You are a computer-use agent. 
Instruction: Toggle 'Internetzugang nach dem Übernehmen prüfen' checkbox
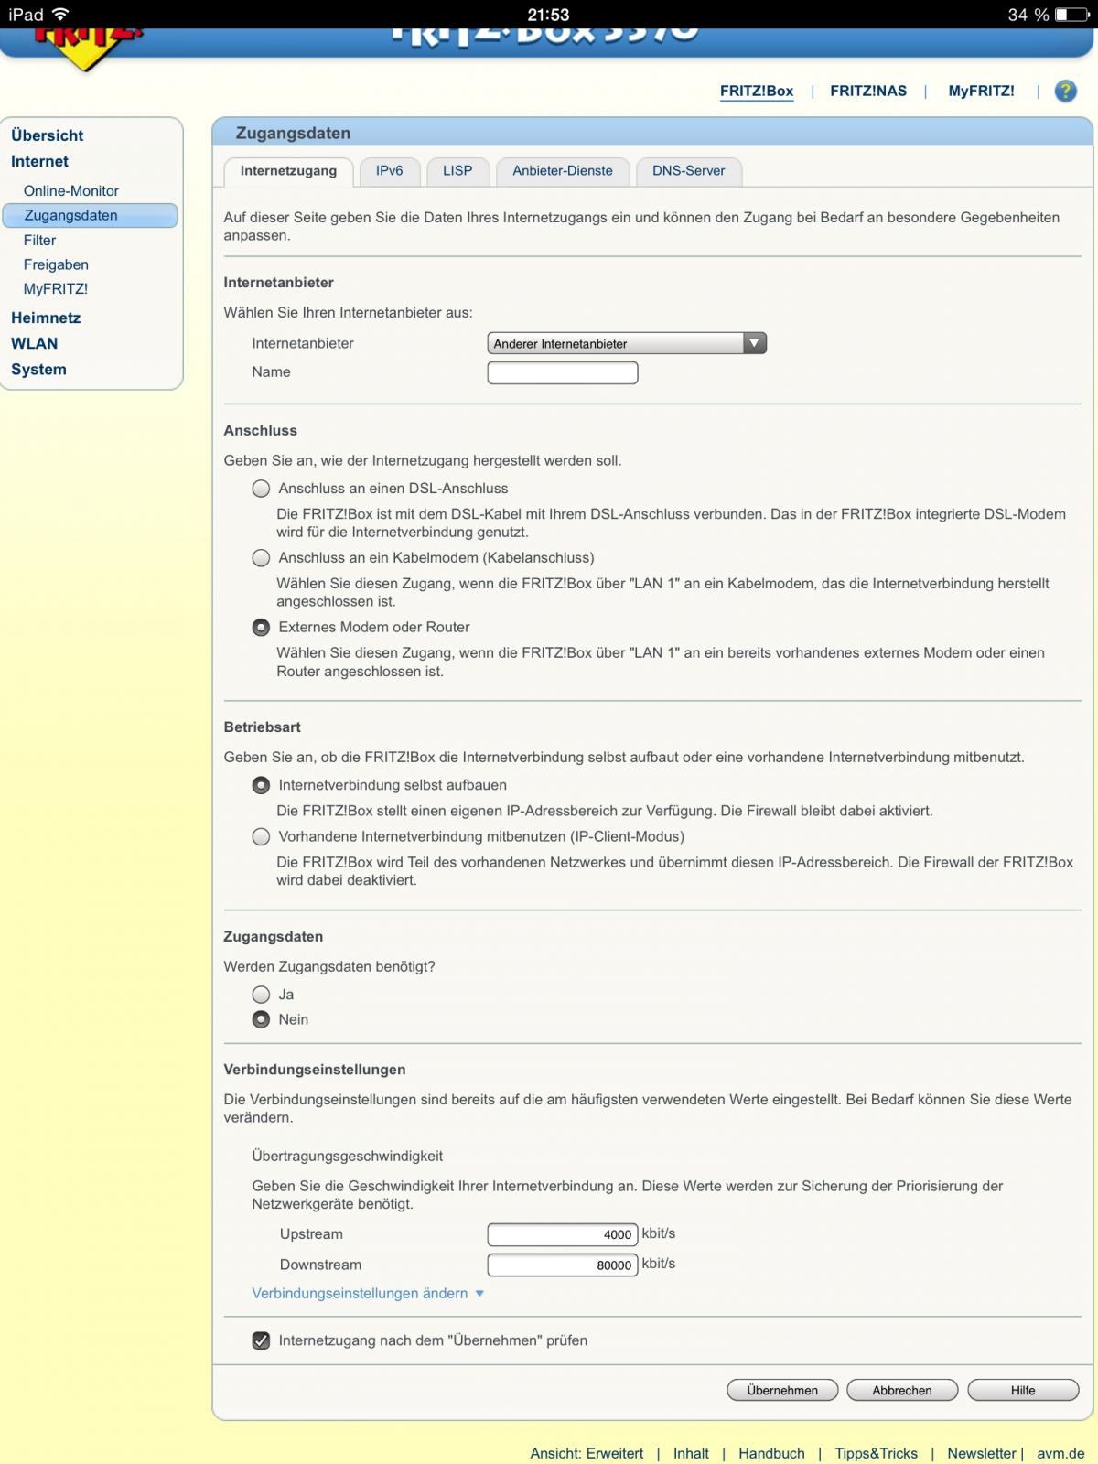[x=261, y=1340]
